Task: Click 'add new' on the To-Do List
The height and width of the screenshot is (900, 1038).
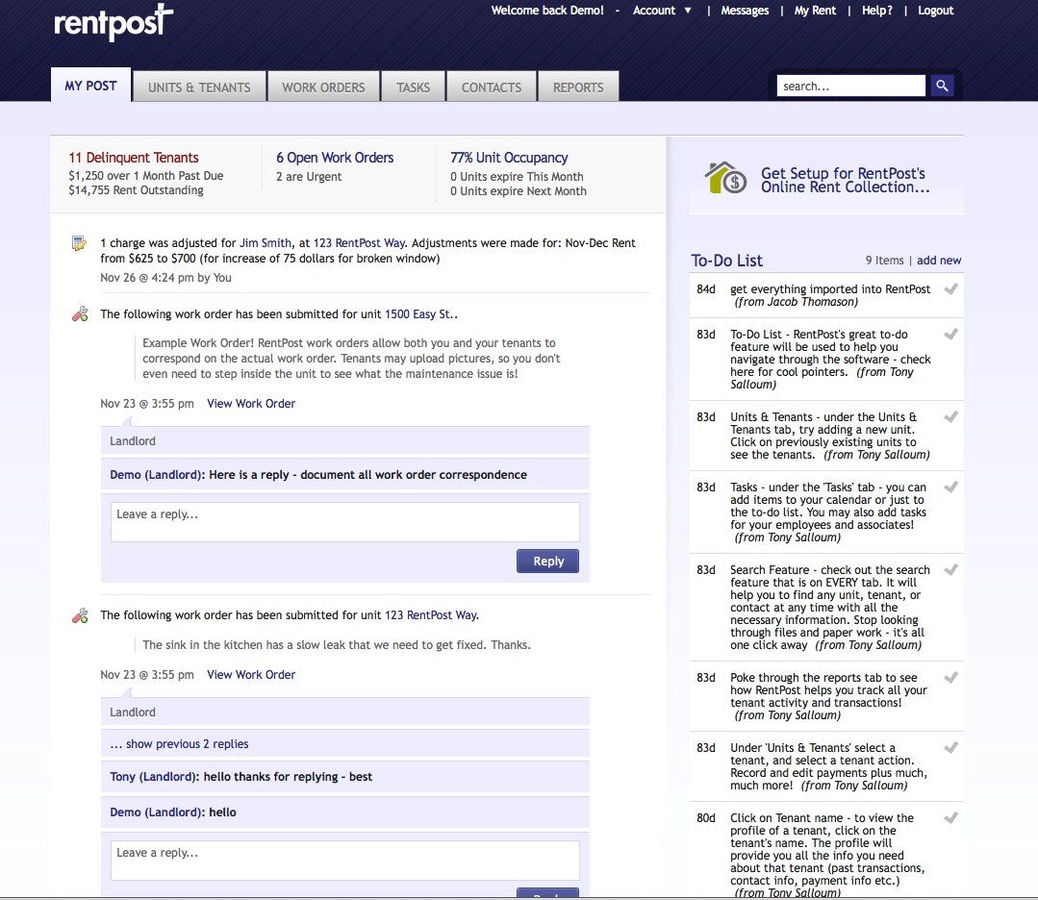Action: pyautogui.click(x=939, y=260)
